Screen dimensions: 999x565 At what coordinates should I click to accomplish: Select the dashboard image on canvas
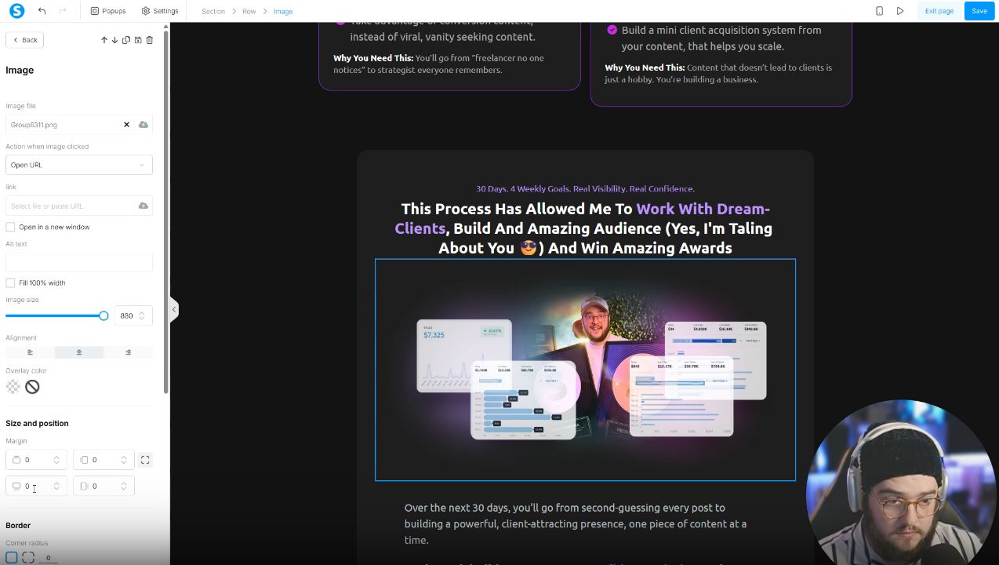click(x=585, y=370)
